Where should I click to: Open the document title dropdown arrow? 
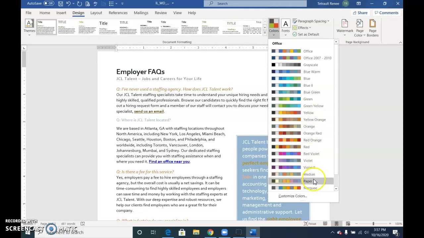[173, 3]
